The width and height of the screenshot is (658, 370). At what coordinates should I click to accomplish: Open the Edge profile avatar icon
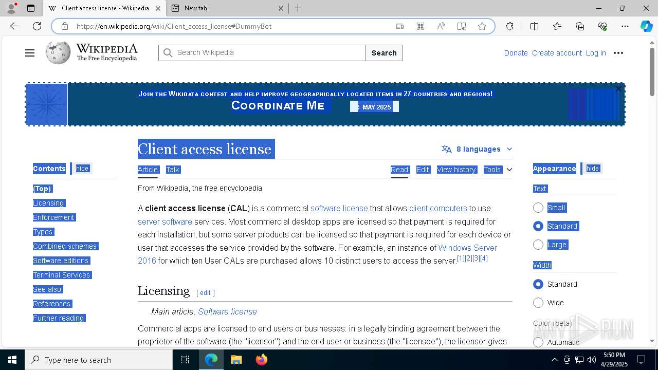point(11,8)
